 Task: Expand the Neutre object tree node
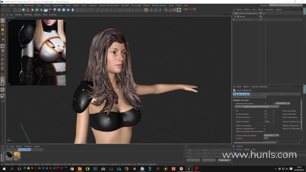236,17
